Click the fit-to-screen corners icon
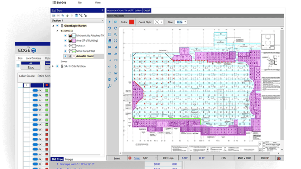 click(116, 41)
